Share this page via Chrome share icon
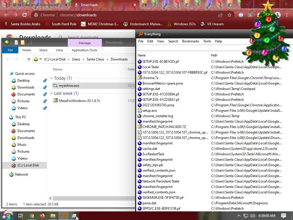The image size is (293, 220). coord(220,15)
